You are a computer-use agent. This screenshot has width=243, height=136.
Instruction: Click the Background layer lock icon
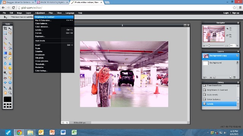click(237, 63)
